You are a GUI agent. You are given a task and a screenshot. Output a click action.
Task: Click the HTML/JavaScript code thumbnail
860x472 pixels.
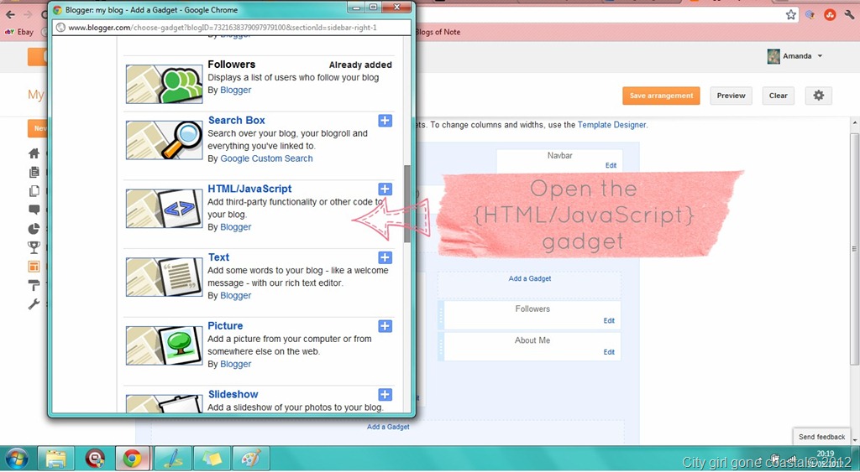click(x=164, y=209)
